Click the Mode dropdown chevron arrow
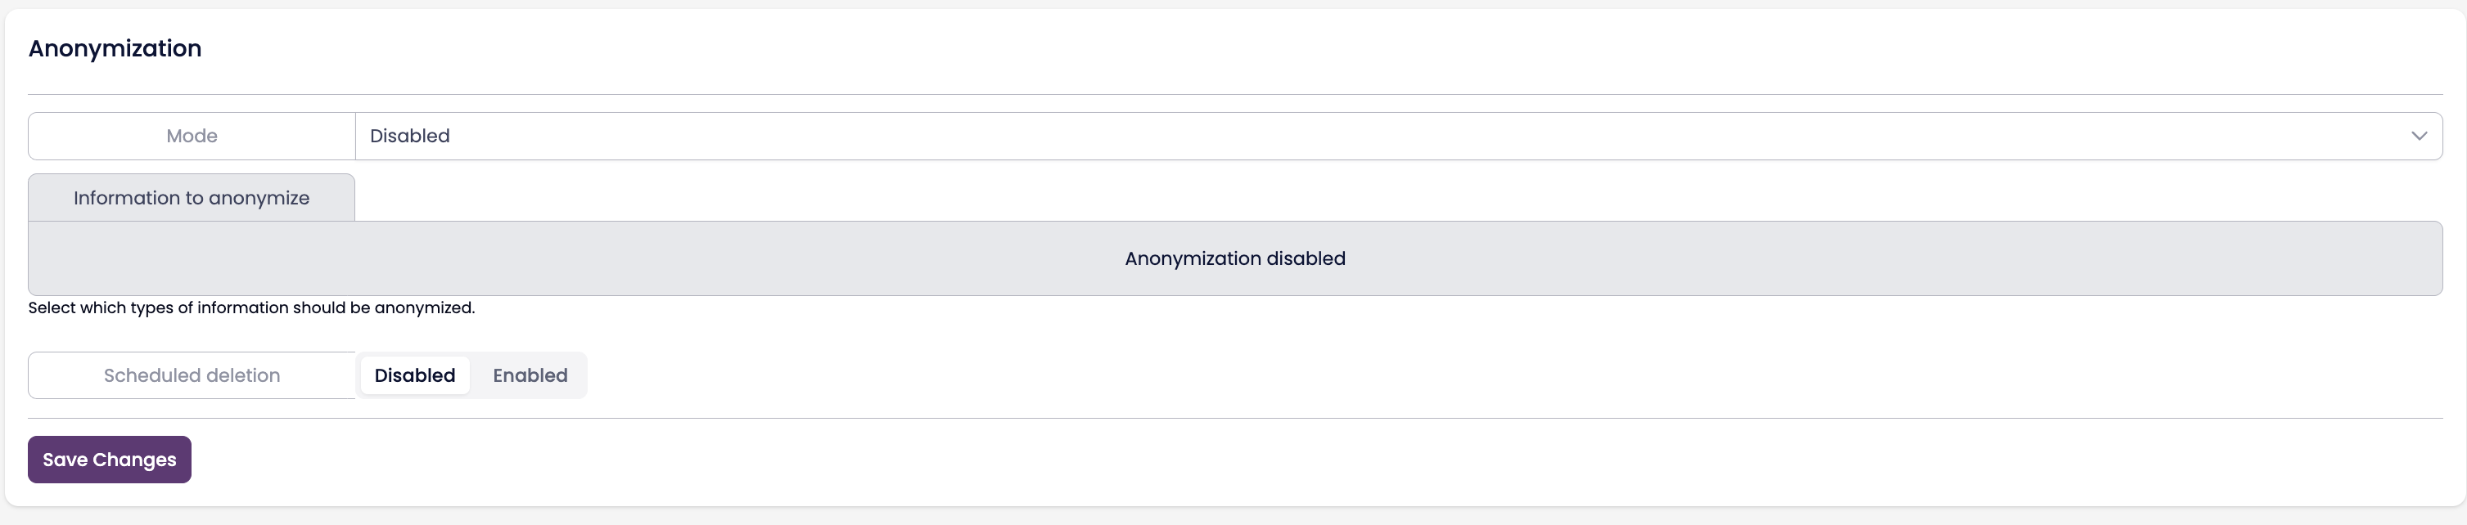The height and width of the screenshot is (525, 2467). (x=2418, y=136)
